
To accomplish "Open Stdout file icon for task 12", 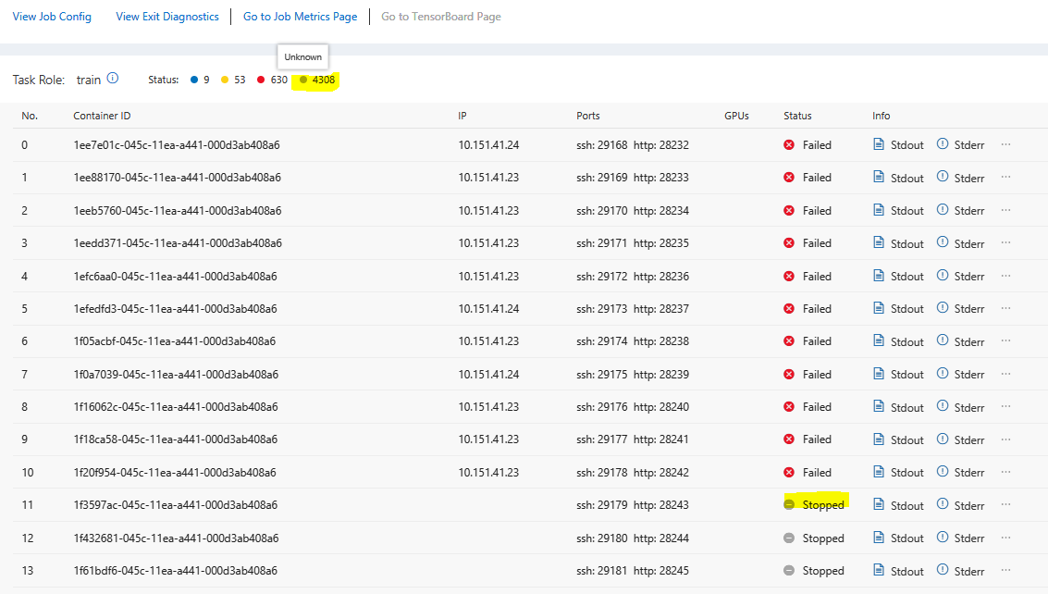I will [x=879, y=538].
